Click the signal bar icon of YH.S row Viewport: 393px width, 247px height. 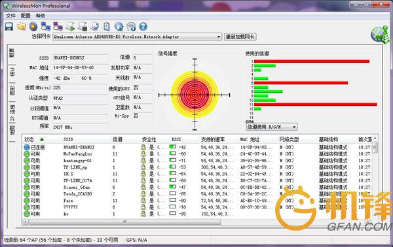173,174
